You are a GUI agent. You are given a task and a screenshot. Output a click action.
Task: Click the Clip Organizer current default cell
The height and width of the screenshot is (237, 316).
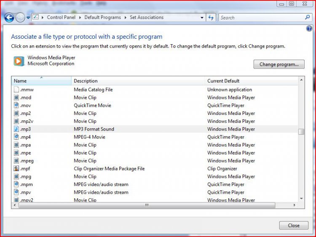(222, 169)
